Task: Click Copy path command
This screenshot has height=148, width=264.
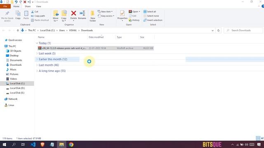Action: tap(38, 16)
